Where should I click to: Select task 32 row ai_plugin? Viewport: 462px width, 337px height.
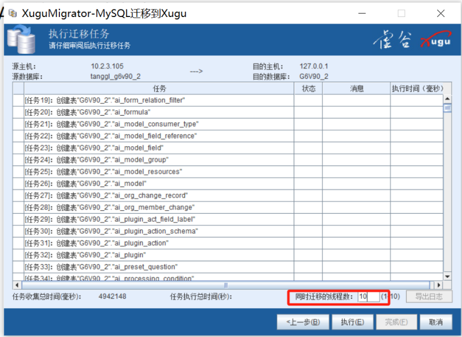click(x=228, y=255)
